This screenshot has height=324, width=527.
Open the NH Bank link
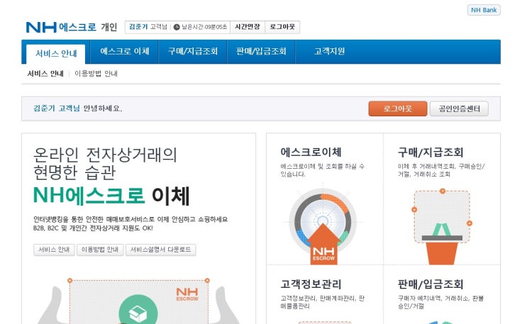pyautogui.click(x=484, y=10)
